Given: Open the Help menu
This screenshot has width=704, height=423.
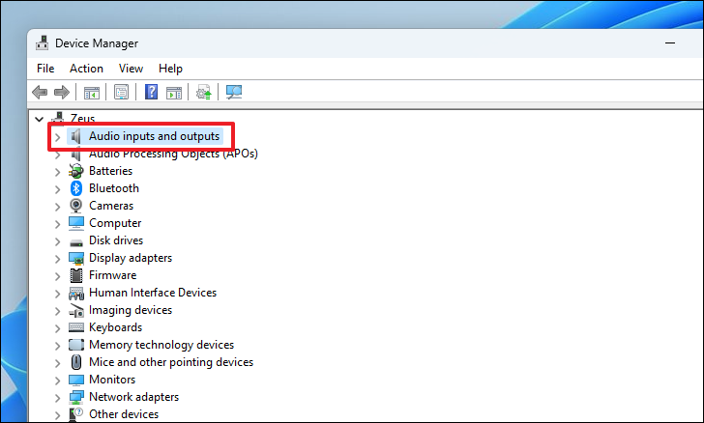Looking at the screenshot, I should pos(170,69).
